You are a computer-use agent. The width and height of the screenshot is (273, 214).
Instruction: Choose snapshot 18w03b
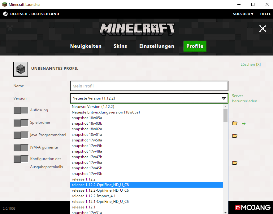(146, 123)
